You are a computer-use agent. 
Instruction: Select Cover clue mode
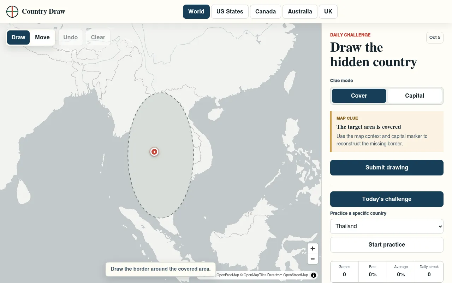359,96
